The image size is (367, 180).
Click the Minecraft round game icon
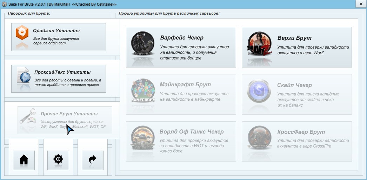click(143, 91)
